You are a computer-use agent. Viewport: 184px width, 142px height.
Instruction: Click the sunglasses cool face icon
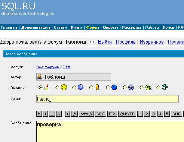(148, 87)
